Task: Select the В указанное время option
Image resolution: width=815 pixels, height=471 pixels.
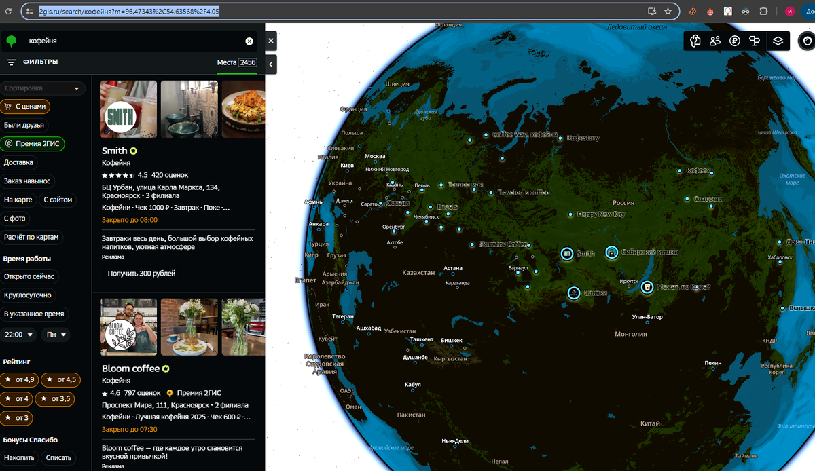Action: click(x=34, y=314)
